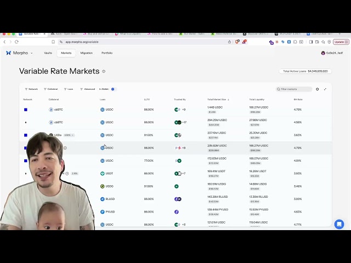This screenshot has width=351, height=263.
Task: Click the +7 trusted-by curators badge
Action: (184, 173)
